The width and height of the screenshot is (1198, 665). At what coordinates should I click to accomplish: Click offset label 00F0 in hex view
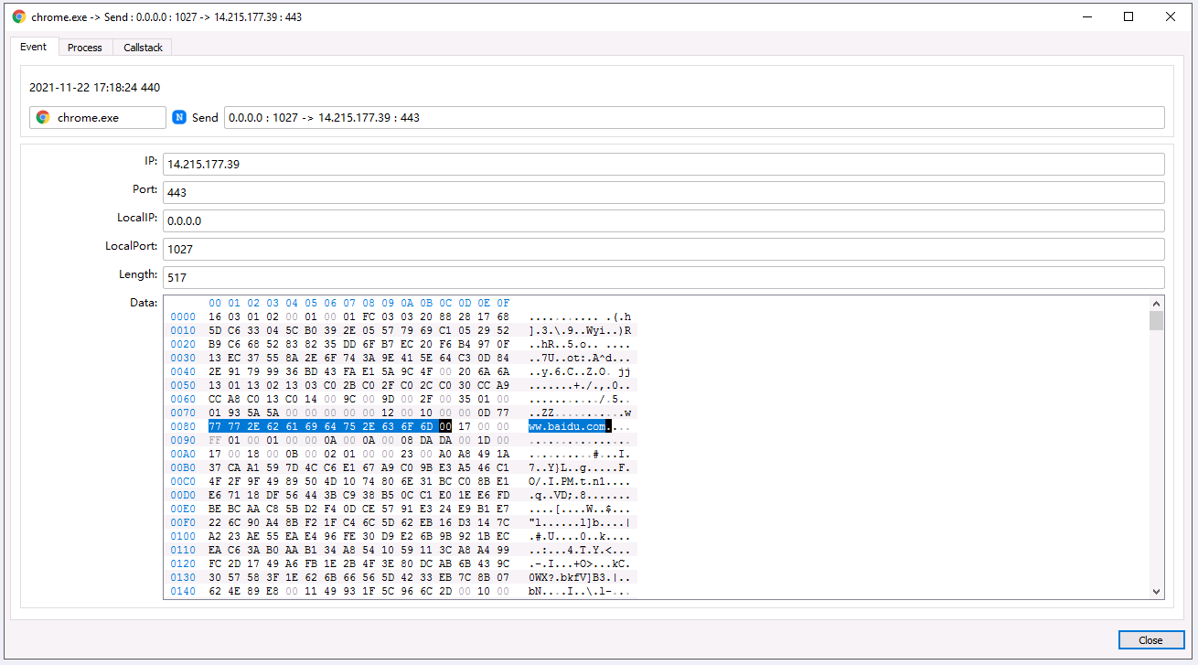pyautogui.click(x=183, y=522)
